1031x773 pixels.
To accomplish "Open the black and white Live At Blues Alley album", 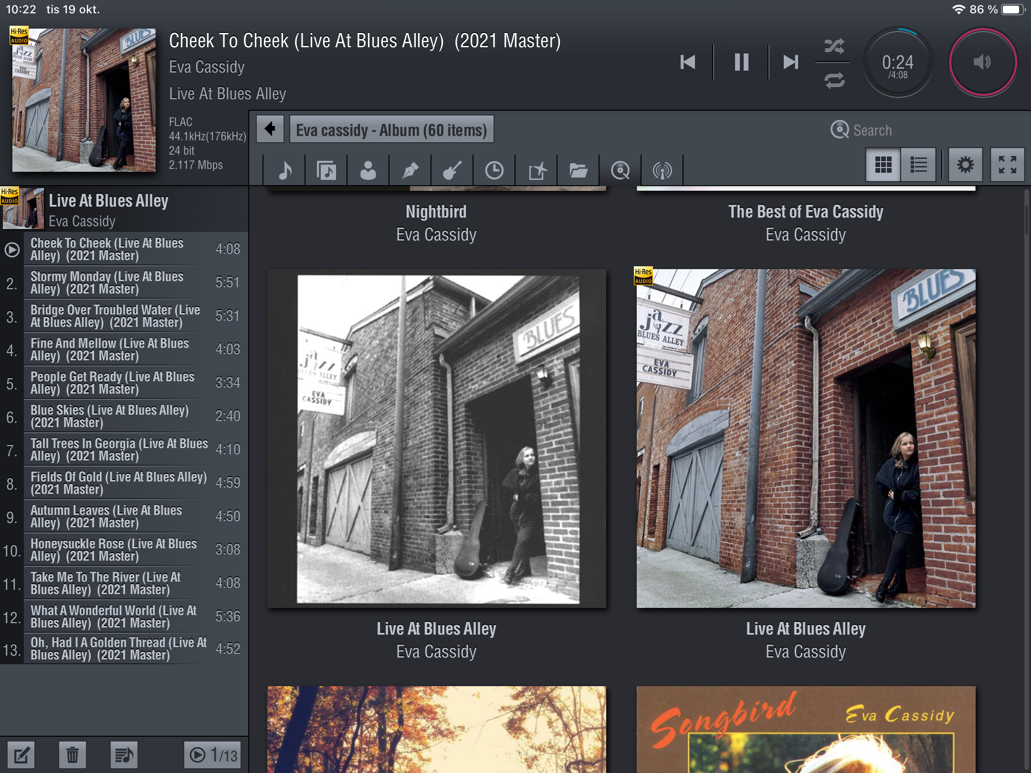I will point(437,439).
